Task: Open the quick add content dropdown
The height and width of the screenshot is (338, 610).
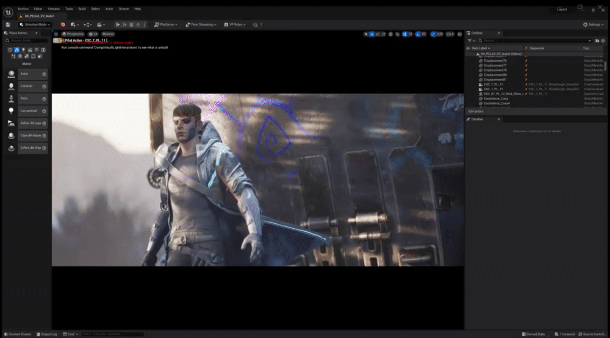Action: 74,24
